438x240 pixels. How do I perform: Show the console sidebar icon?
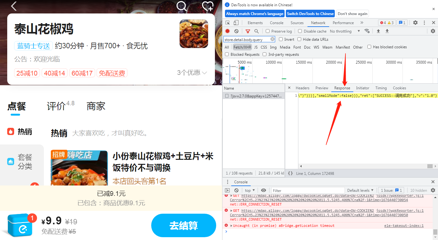(227, 190)
